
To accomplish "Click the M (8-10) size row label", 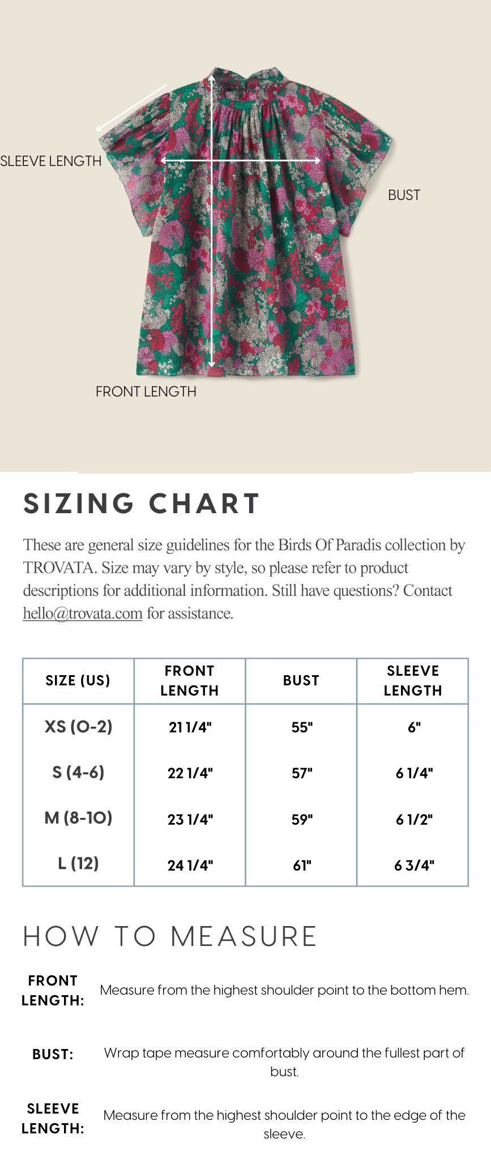I will (x=79, y=818).
